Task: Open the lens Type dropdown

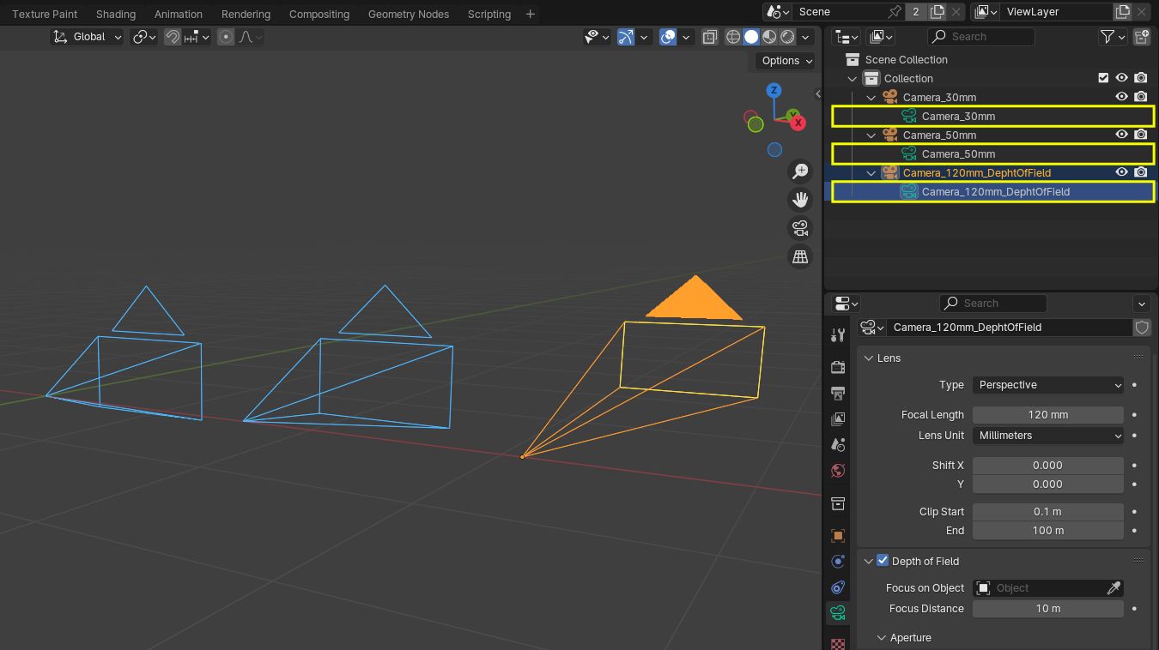Action: point(1047,384)
